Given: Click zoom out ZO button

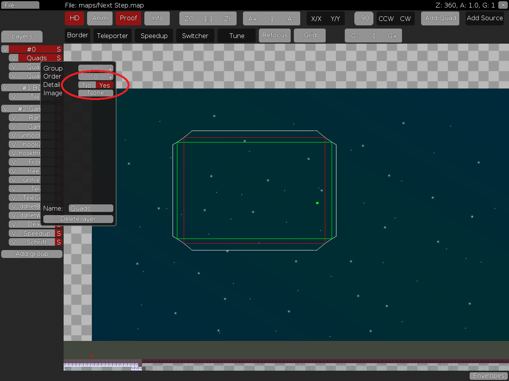Looking at the screenshot, I should click(189, 19).
